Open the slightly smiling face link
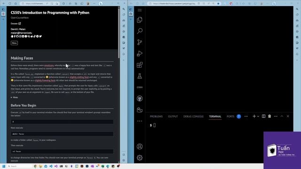301x169 pixels. tap(79, 77)
